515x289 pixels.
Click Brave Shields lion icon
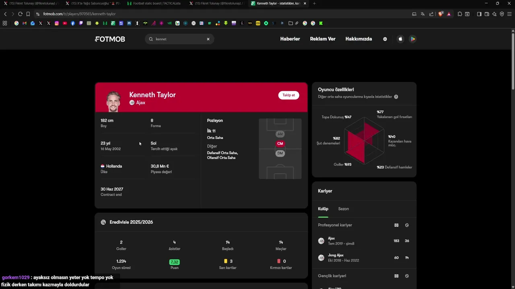click(x=441, y=14)
